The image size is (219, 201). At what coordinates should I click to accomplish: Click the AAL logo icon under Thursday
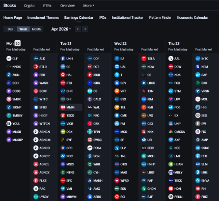(x=171, y=59)
